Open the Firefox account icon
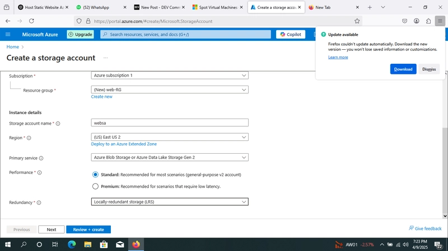This screenshot has height=251, width=448. (x=417, y=21)
